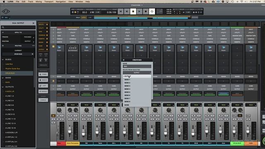This screenshot has height=149, width=265.
Task: Toggle the Loop (cycle) transport button
Action: [152, 12]
